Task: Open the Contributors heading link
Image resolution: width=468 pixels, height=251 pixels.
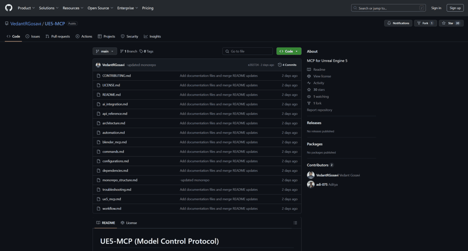Action: (x=320, y=165)
